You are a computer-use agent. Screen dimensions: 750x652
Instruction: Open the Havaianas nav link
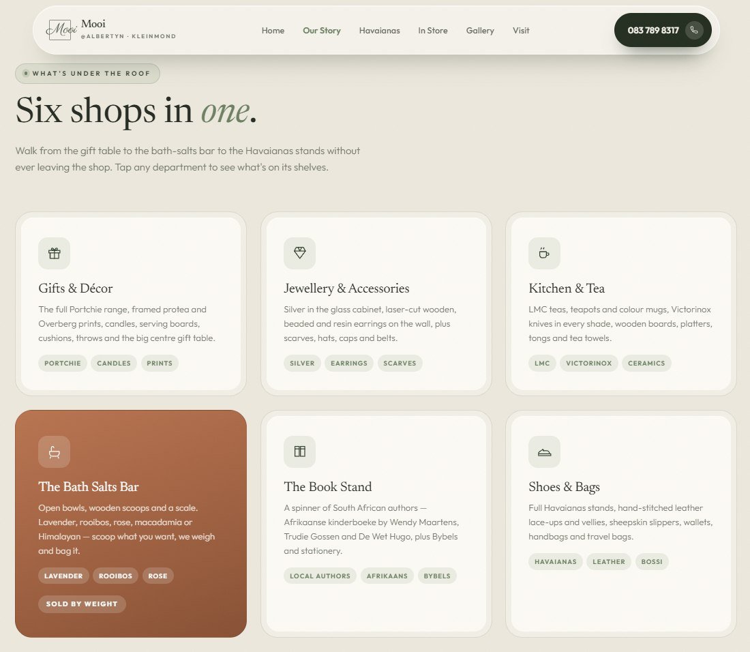(x=379, y=31)
